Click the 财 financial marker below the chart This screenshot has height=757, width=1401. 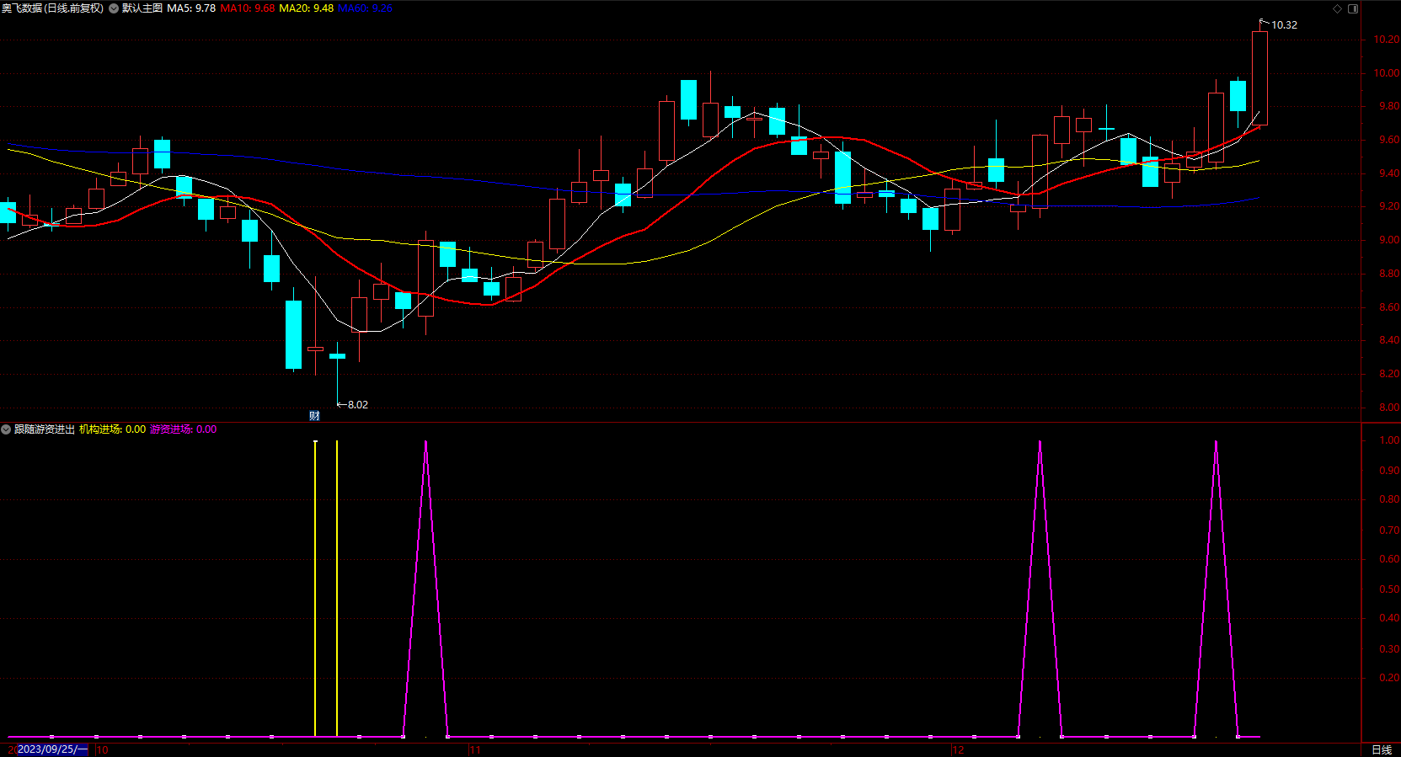[x=314, y=415]
